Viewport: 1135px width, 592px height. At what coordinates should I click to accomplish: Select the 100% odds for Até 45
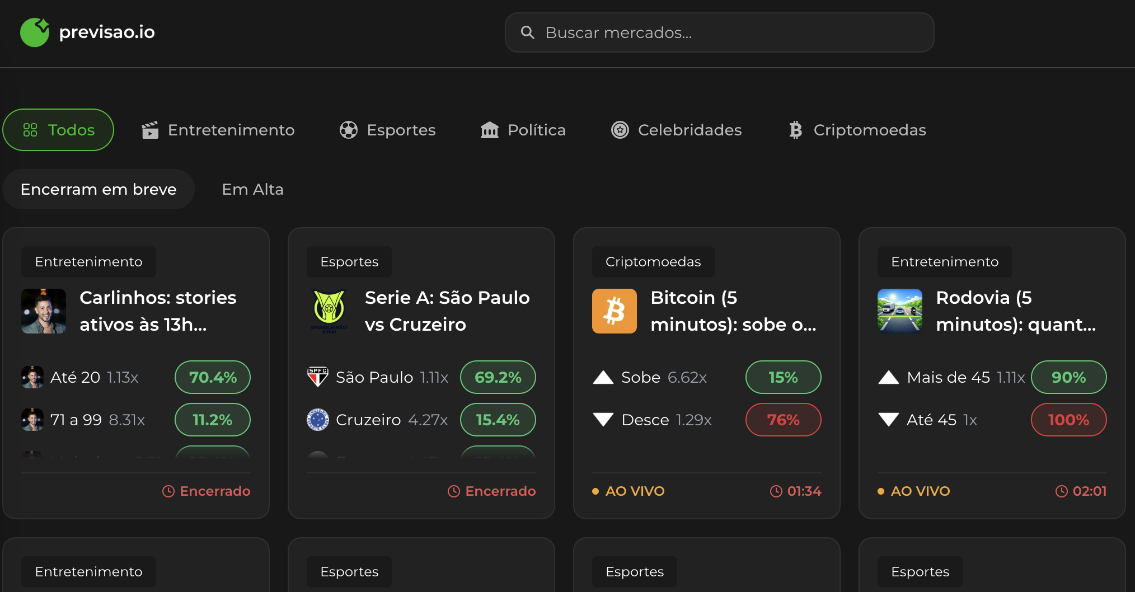(x=1068, y=420)
